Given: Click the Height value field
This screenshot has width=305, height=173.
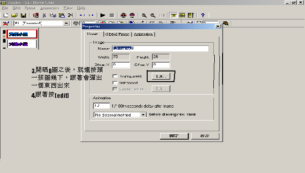Looking at the screenshot, I should pyautogui.click(x=161, y=57).
